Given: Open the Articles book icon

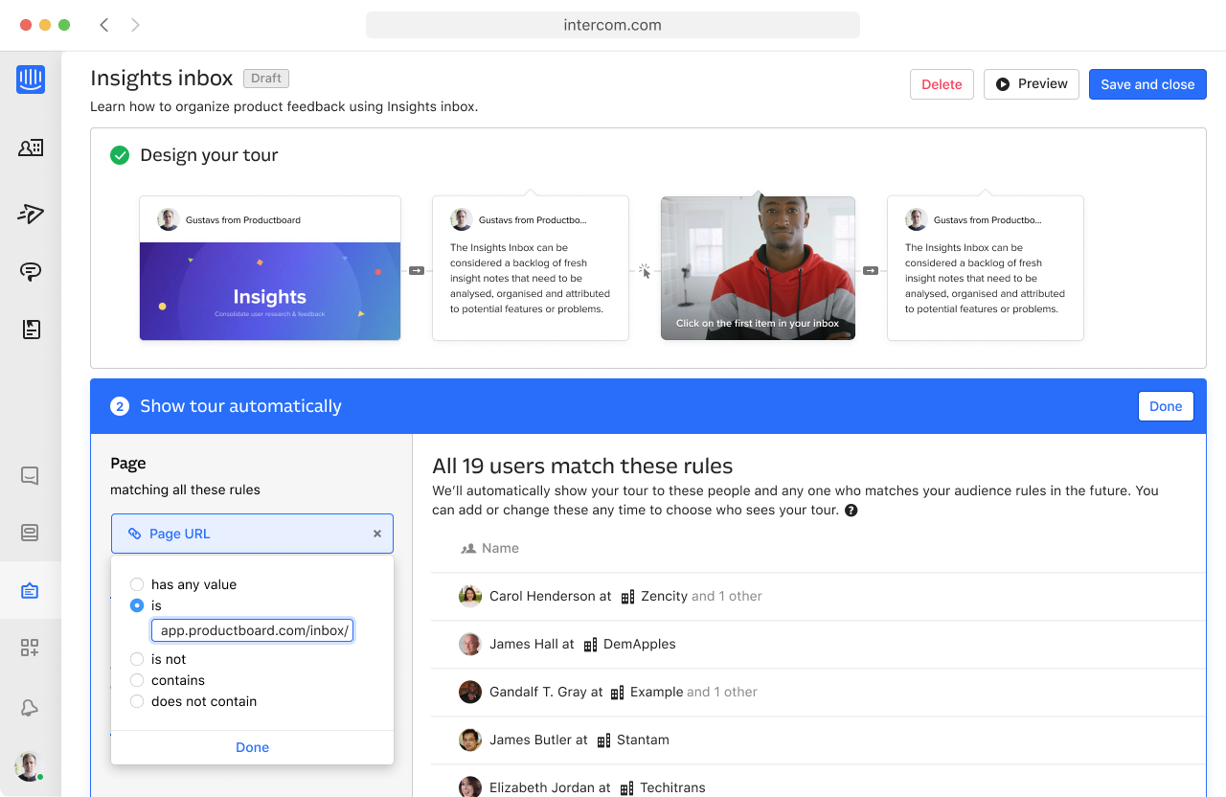Looking at the screenshot, I should [x=31, y=330].
